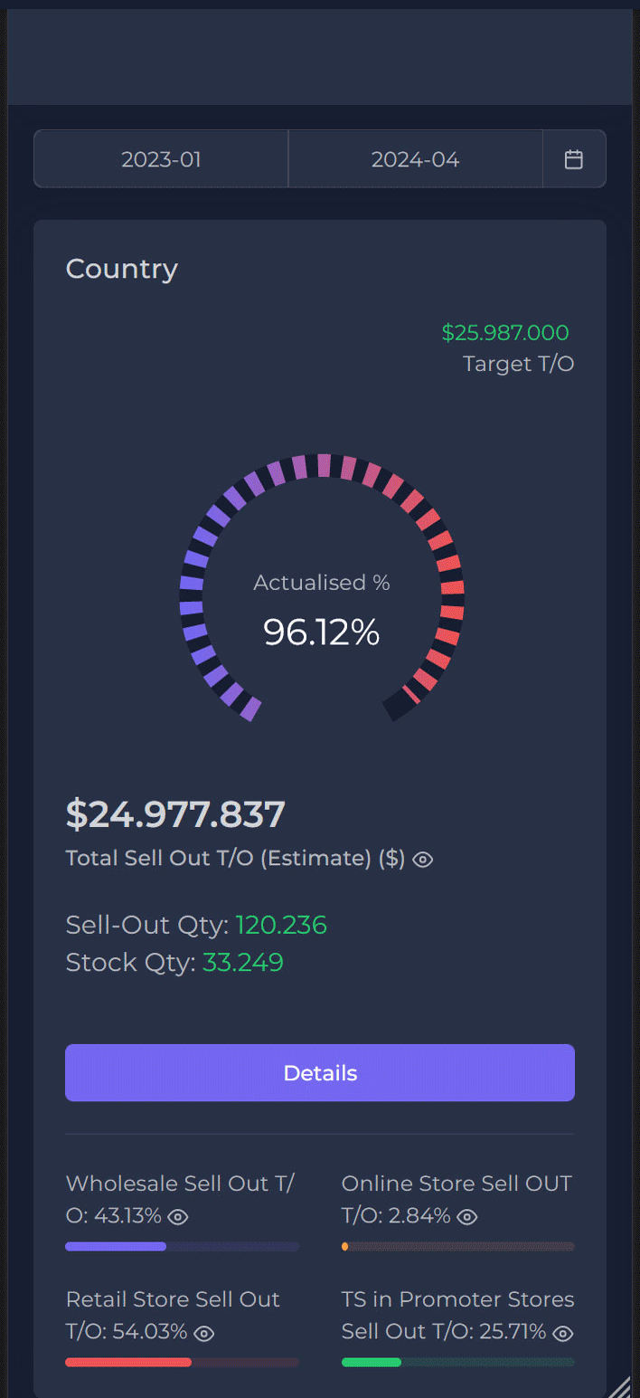Open the Details button
The width and height of the screenshot is (640, 1398).
[320, 1073]
